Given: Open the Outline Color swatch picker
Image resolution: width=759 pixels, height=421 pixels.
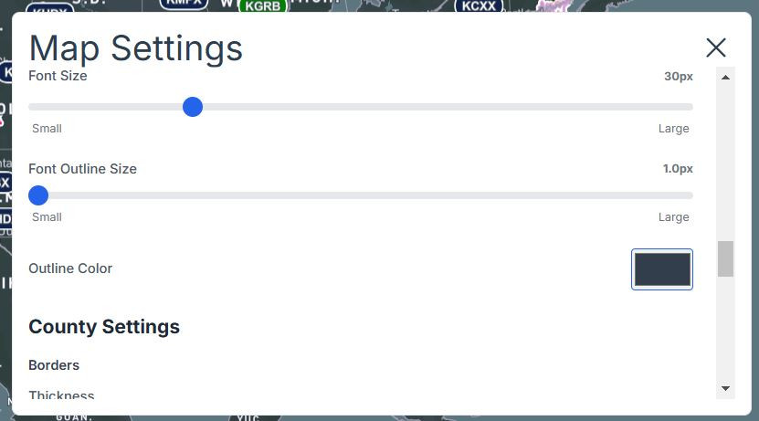Looking at the screenshot, I should point(661,269).
